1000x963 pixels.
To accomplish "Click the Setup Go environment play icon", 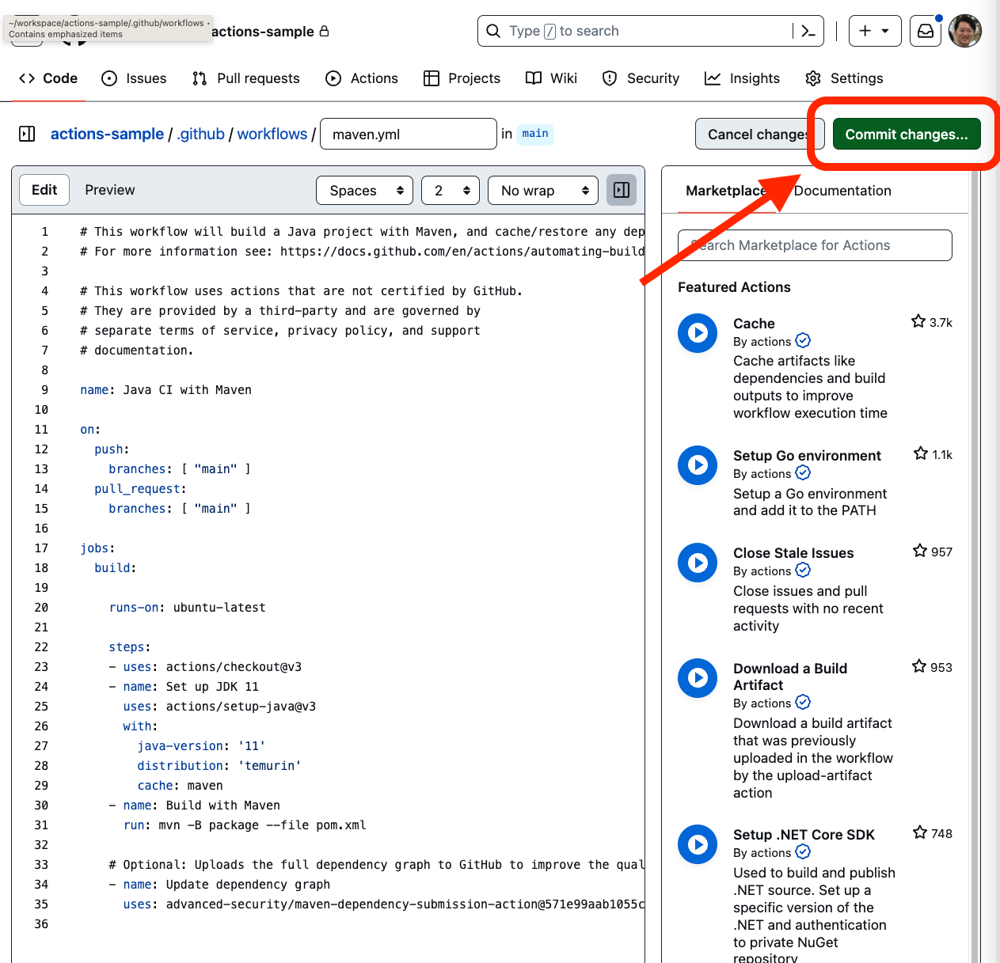I will pos(698,465).
